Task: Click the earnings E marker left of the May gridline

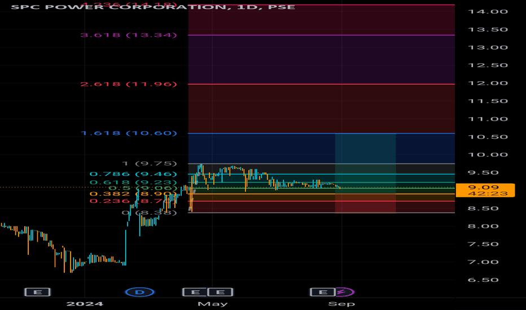Action: coord(195,292)
